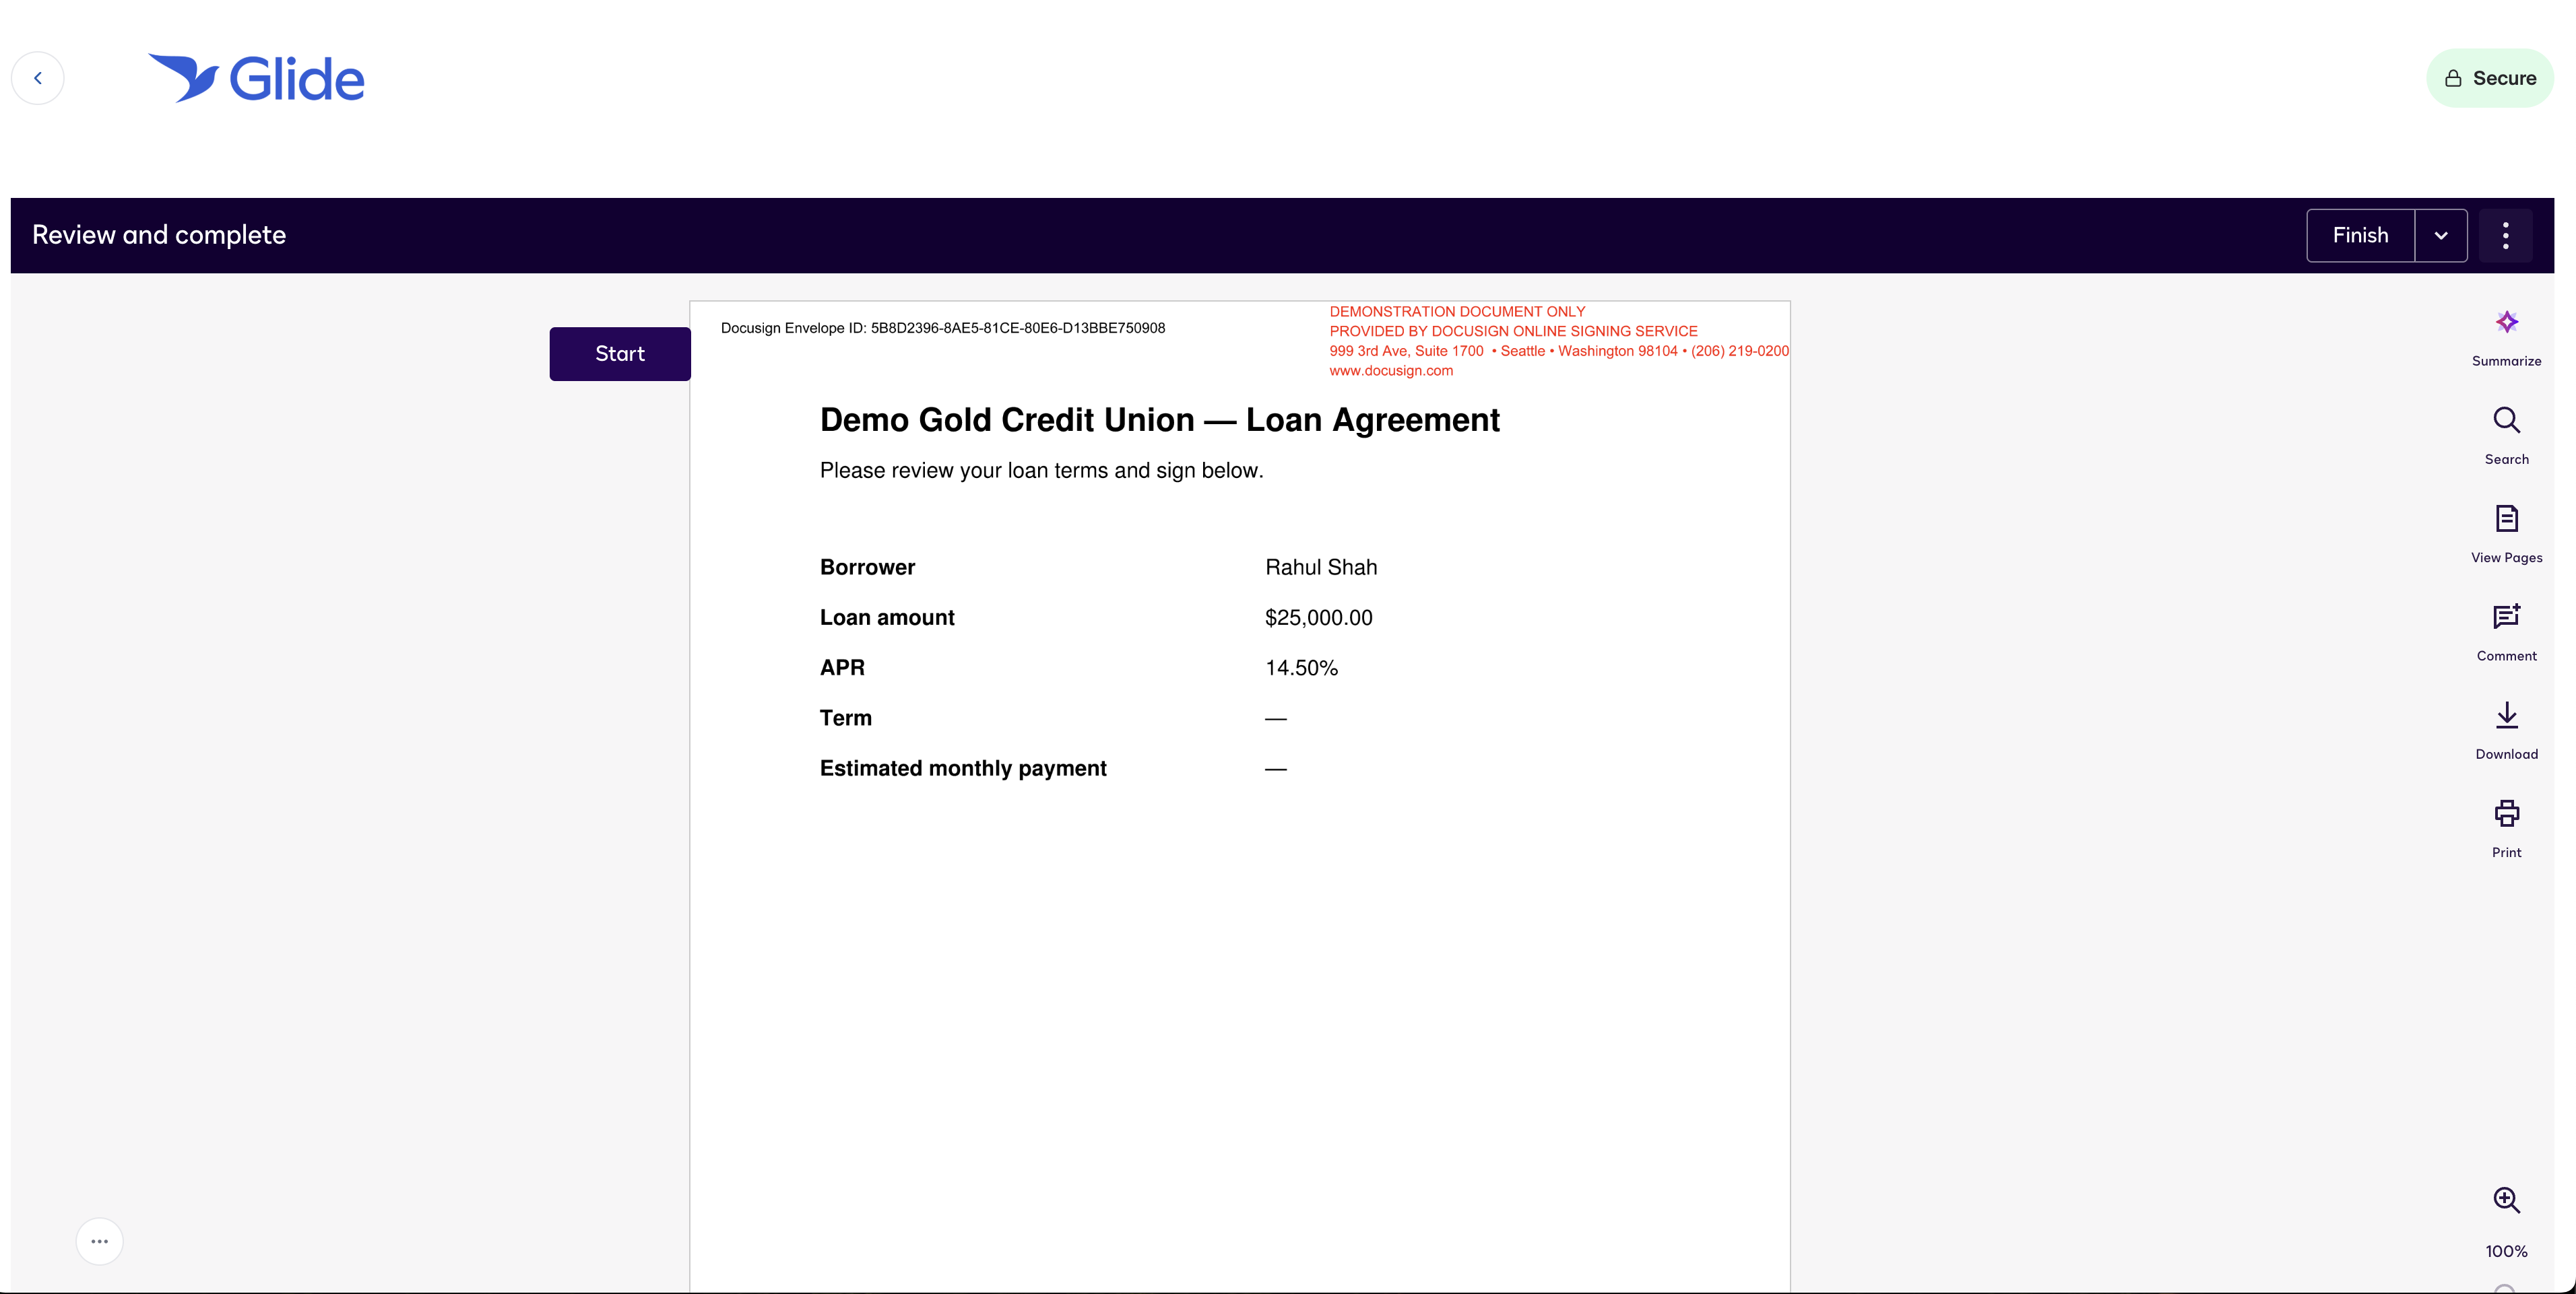
Task: Go back using the left chevron button
Action: coord(38,78)
